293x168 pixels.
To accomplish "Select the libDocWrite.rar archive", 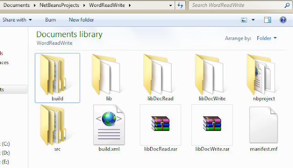I will pos(212,129).
